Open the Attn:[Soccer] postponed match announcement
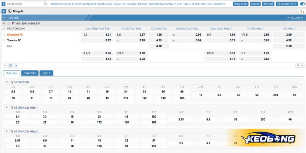 coord(138,4)
